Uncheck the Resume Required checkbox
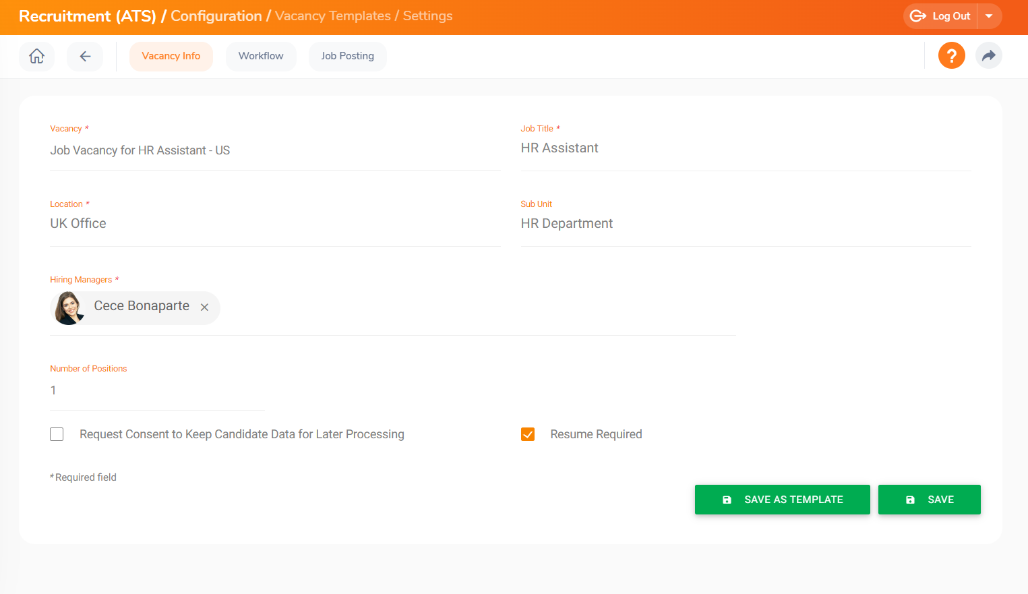 [x=528, y=434]
